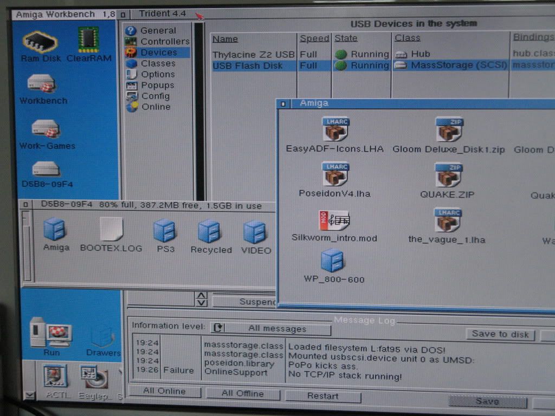Click the up/down arrows beside Suspend

click(201, 299)
